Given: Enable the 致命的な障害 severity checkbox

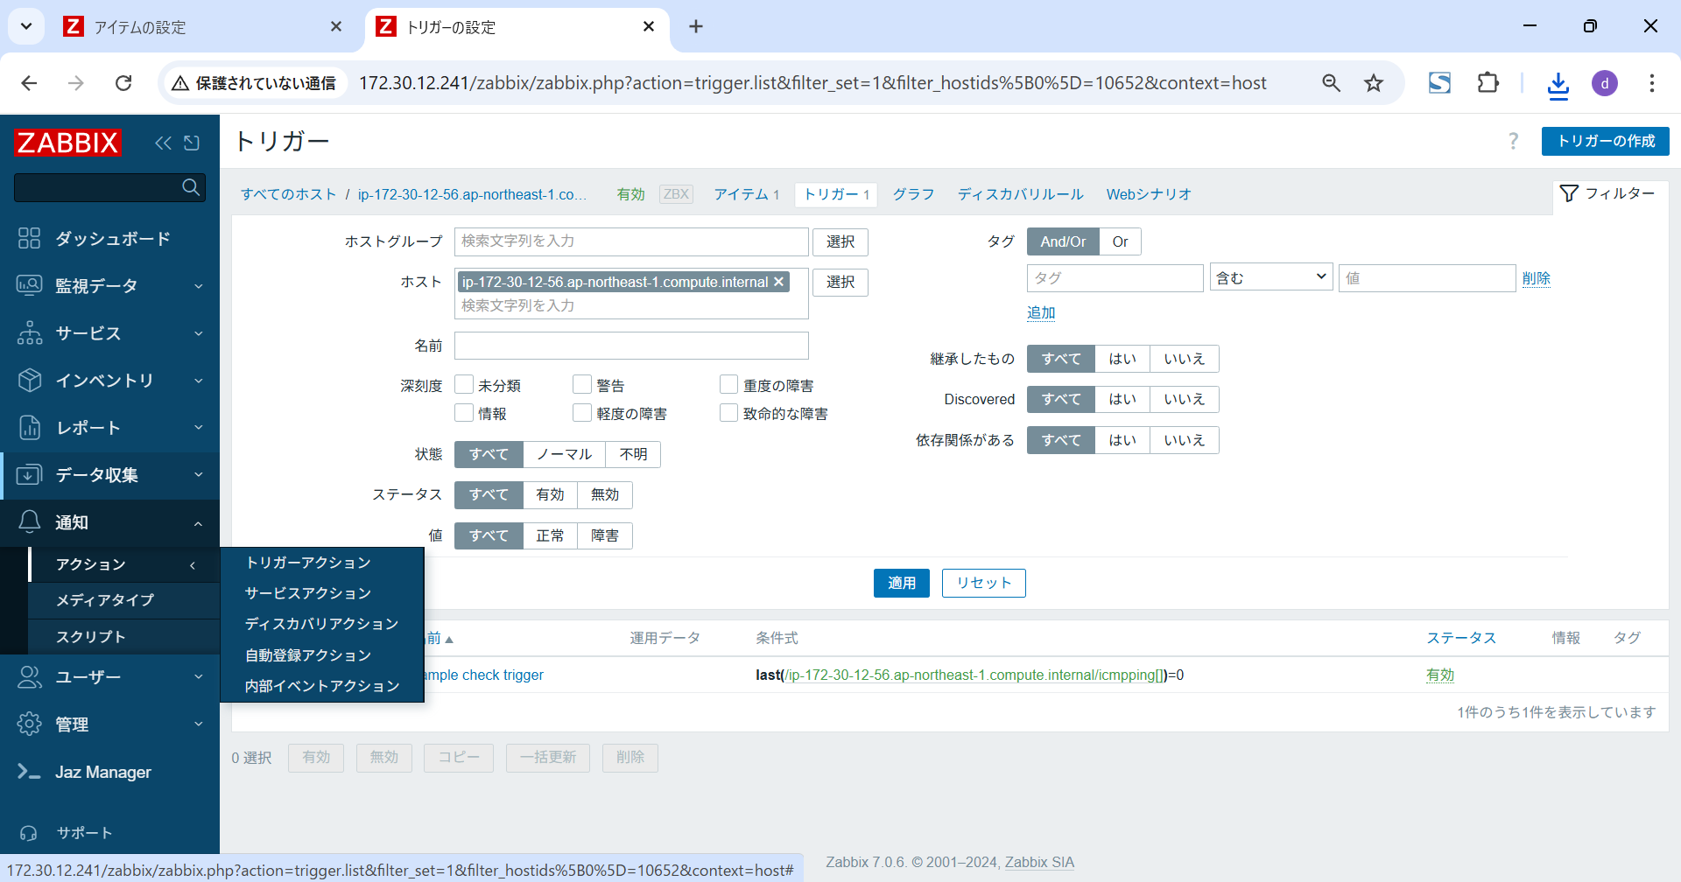Looking at the screenshot, I should point(728,413).
